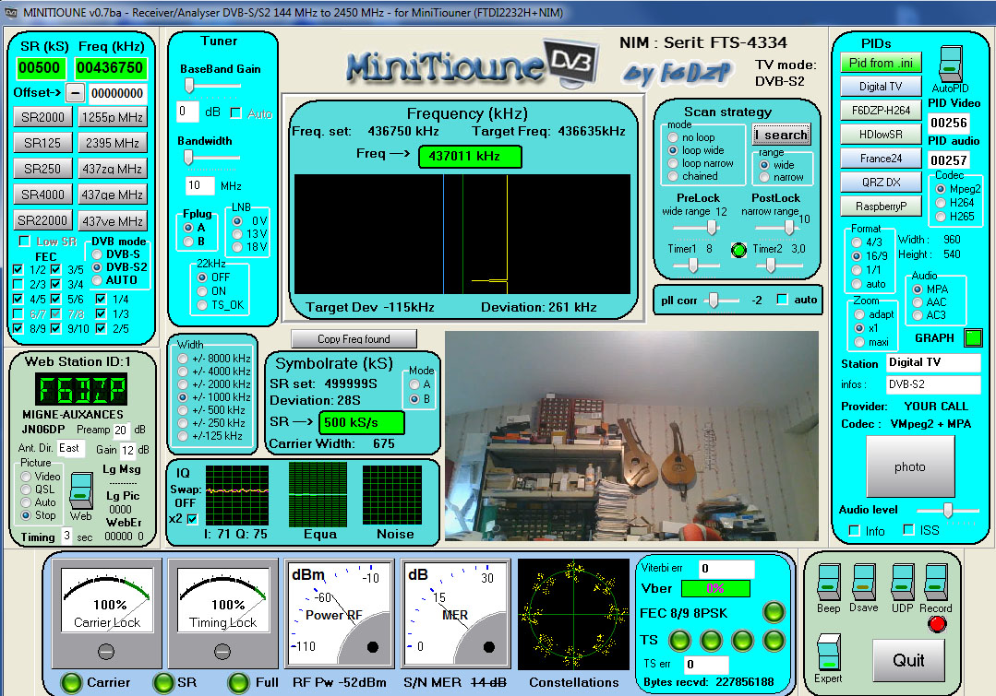The width and height of the screenshot is (996, 696).
Task: Click the Freq (kHz) input field
Action: pyautogui.click(x=110, y=68)
